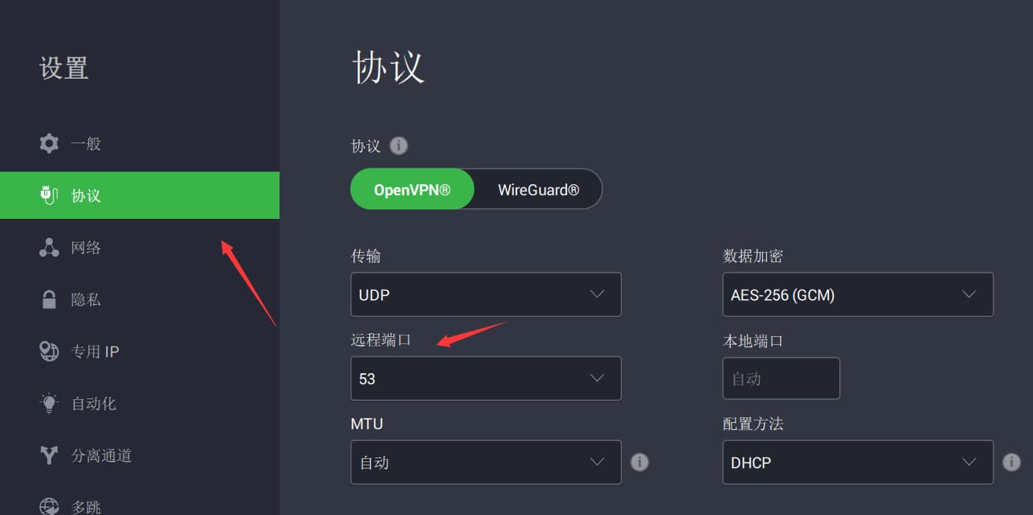Switch protocol to WireGuard®
The height and width of the screenshot is (515, 1033).
(x=539, y=190)
